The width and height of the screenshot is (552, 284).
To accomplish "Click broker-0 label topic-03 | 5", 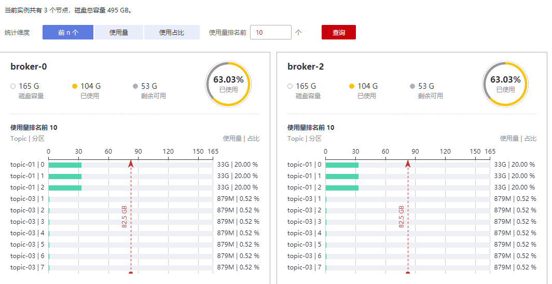I will [27, 244].
